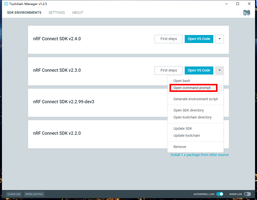Choose Open toolchain directory
Image resolution: width=257 pixels, height=200 pixels.
[192, 117]
